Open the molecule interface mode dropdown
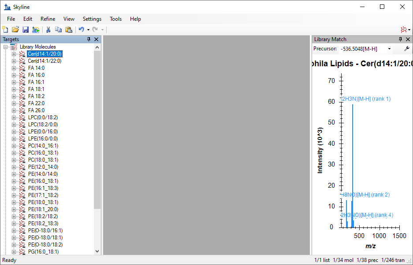This screenshot has width=413, height=265. pos(406,30)
